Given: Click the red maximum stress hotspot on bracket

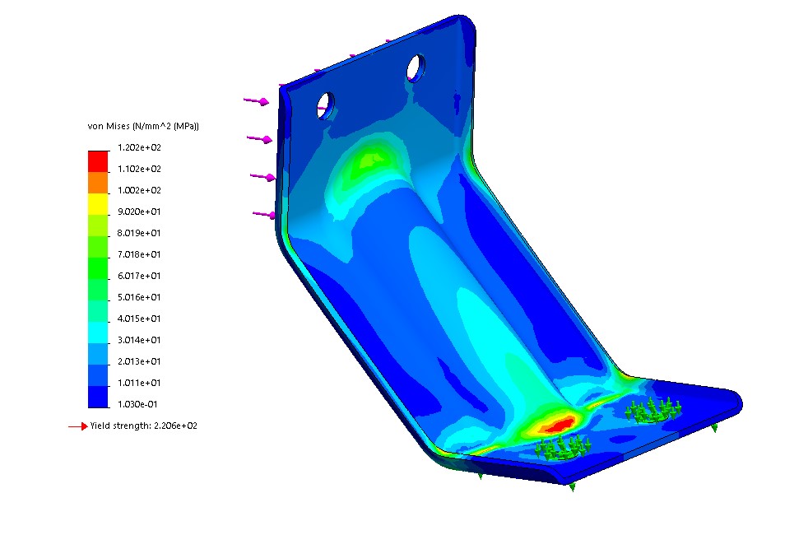Looking at the screenshot, I should point(558,424).
